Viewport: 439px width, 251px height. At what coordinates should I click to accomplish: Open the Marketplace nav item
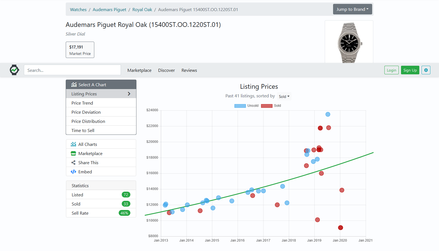point(139,70)
